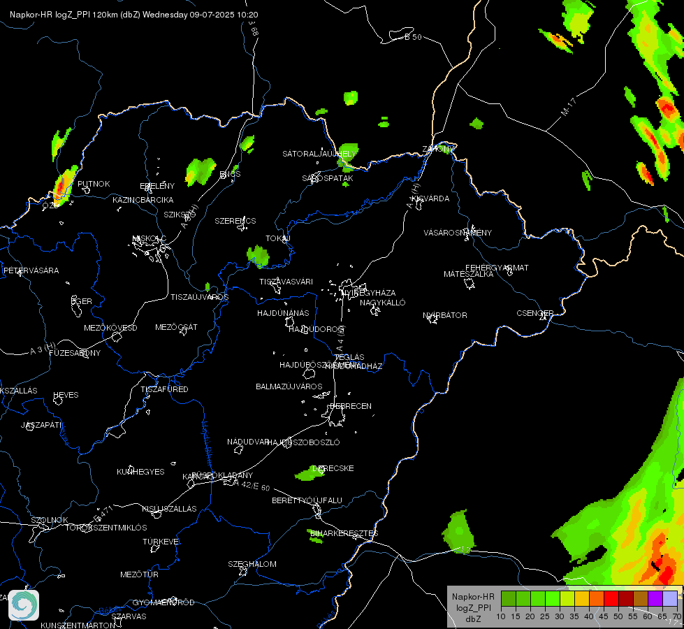
Task: Click the NAGYKALLO city label
Action: tap(383, 303)
